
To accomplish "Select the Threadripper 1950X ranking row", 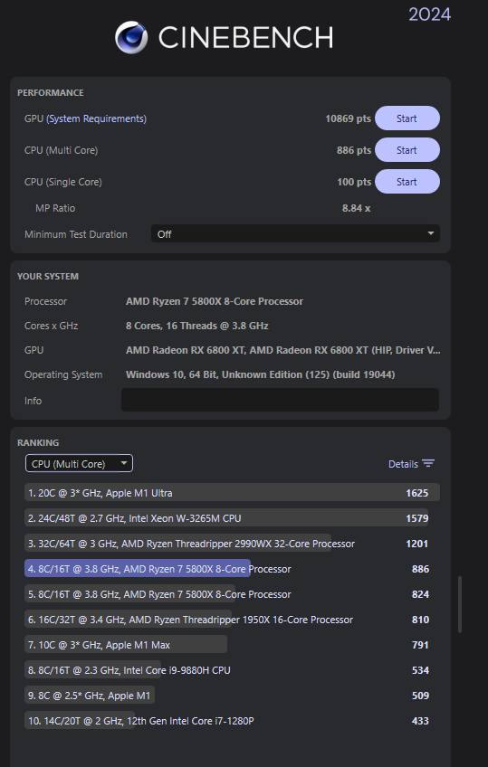I will (x=232, y=620).
